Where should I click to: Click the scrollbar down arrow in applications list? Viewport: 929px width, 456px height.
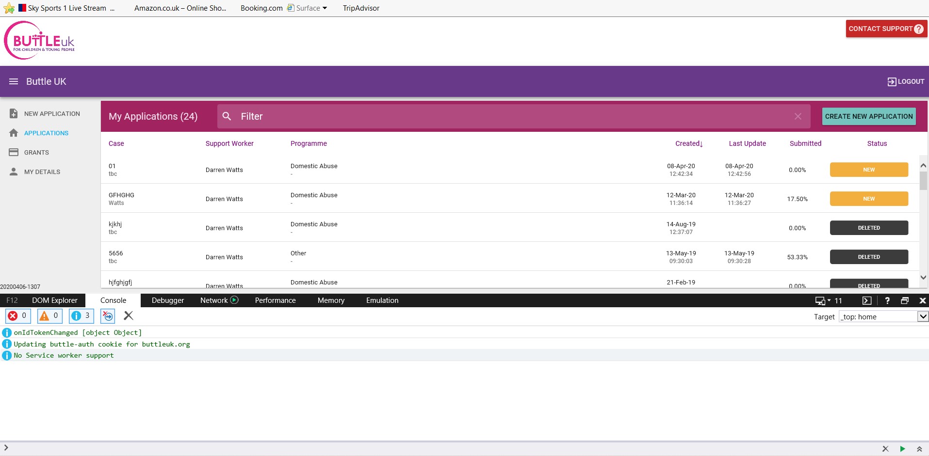point(923,278)
